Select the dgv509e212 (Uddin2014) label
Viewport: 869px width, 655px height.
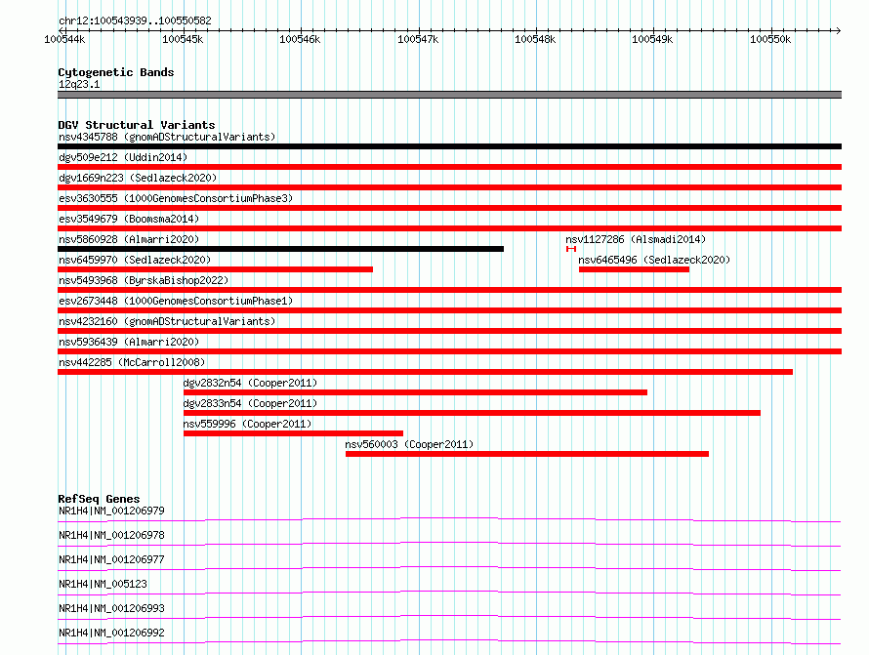click(x=123, y=157)
